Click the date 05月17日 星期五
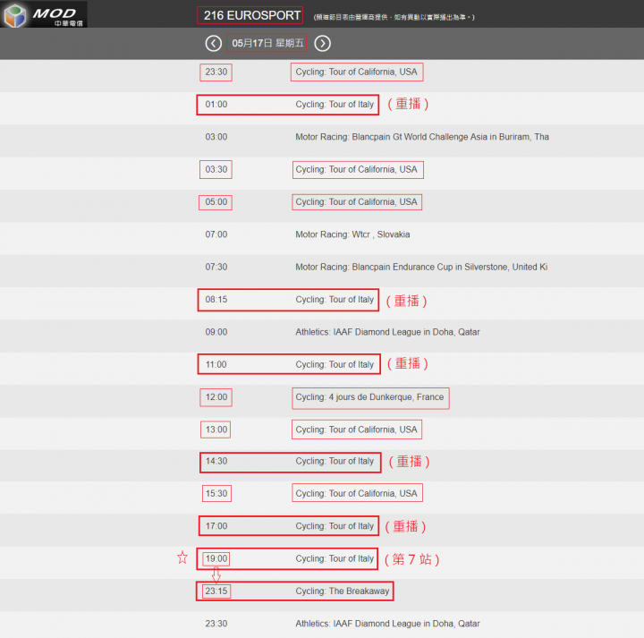The image size is (644, 638). tap(267, 43)
